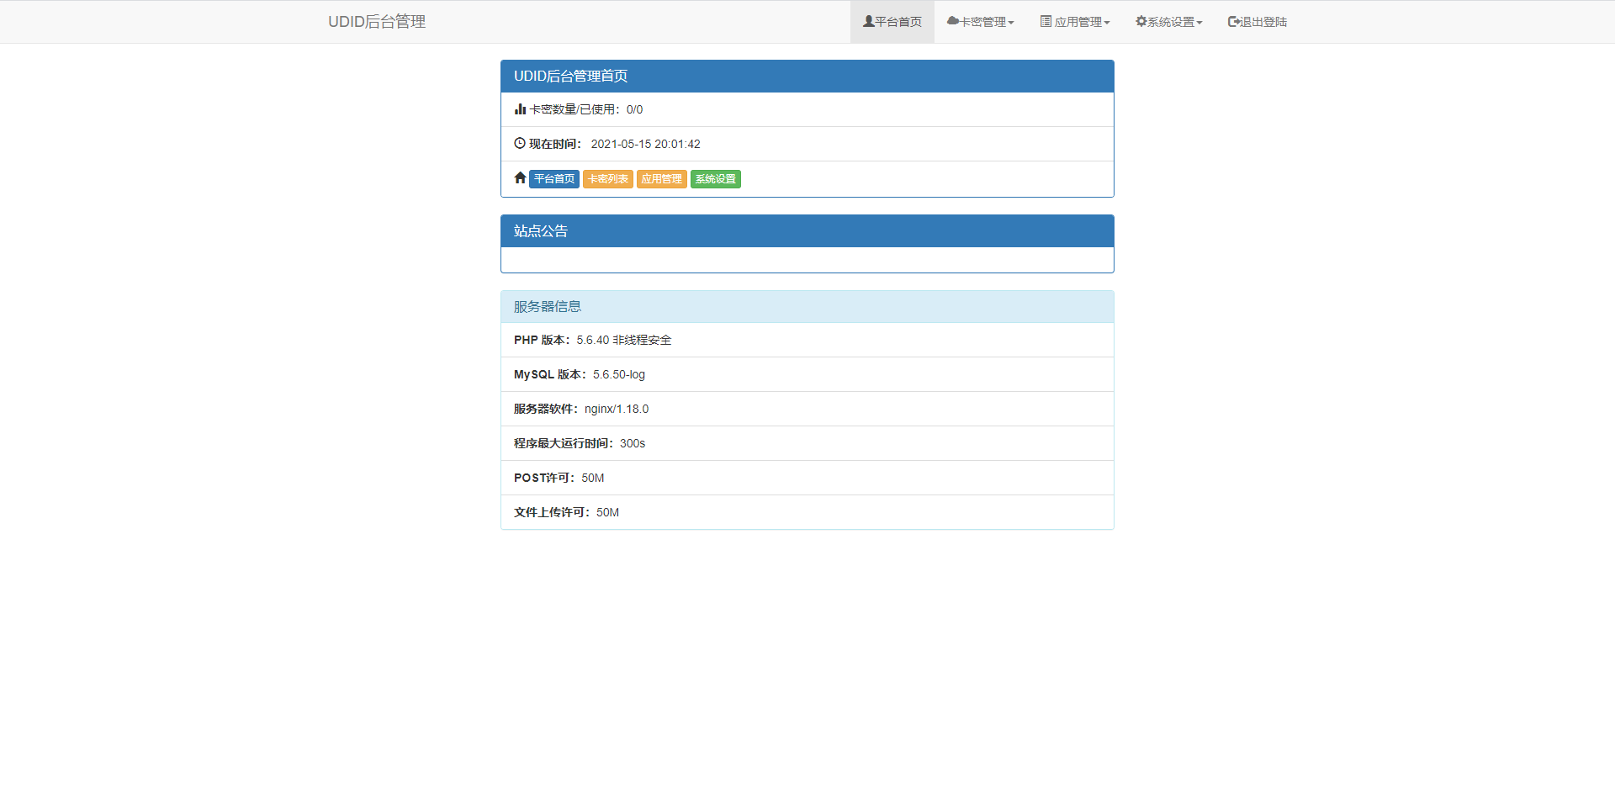The image size is (1615, 788).
Task: Select the UDID后台管理首页 panel heading
Action: [x=807, y=77]
